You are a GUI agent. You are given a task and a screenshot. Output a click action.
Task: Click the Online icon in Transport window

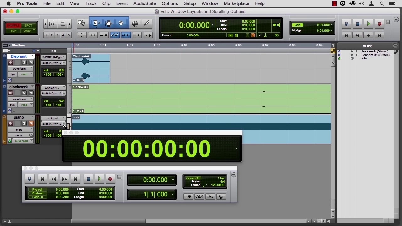pyautogui.click(x=30, y=179)
